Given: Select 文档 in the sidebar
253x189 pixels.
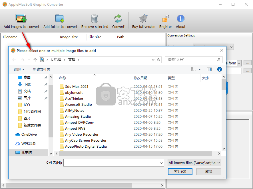Looking at the screenshot, I should (x=27, y=91).
